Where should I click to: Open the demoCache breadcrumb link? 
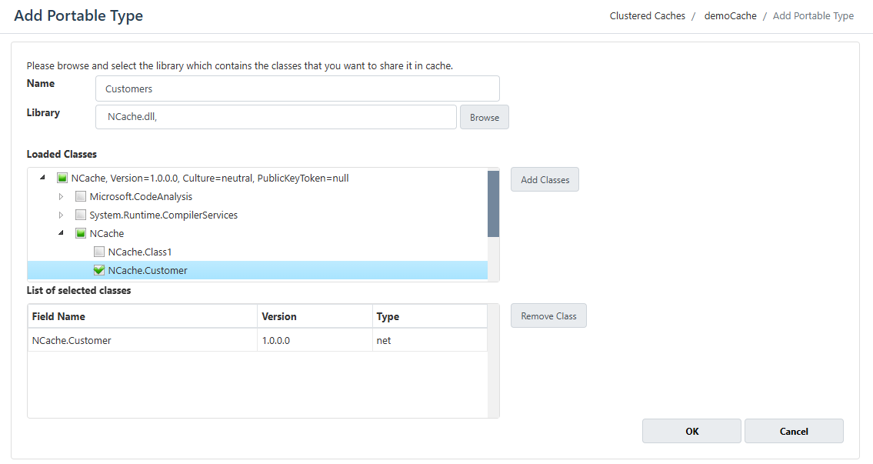coord(730,16)
